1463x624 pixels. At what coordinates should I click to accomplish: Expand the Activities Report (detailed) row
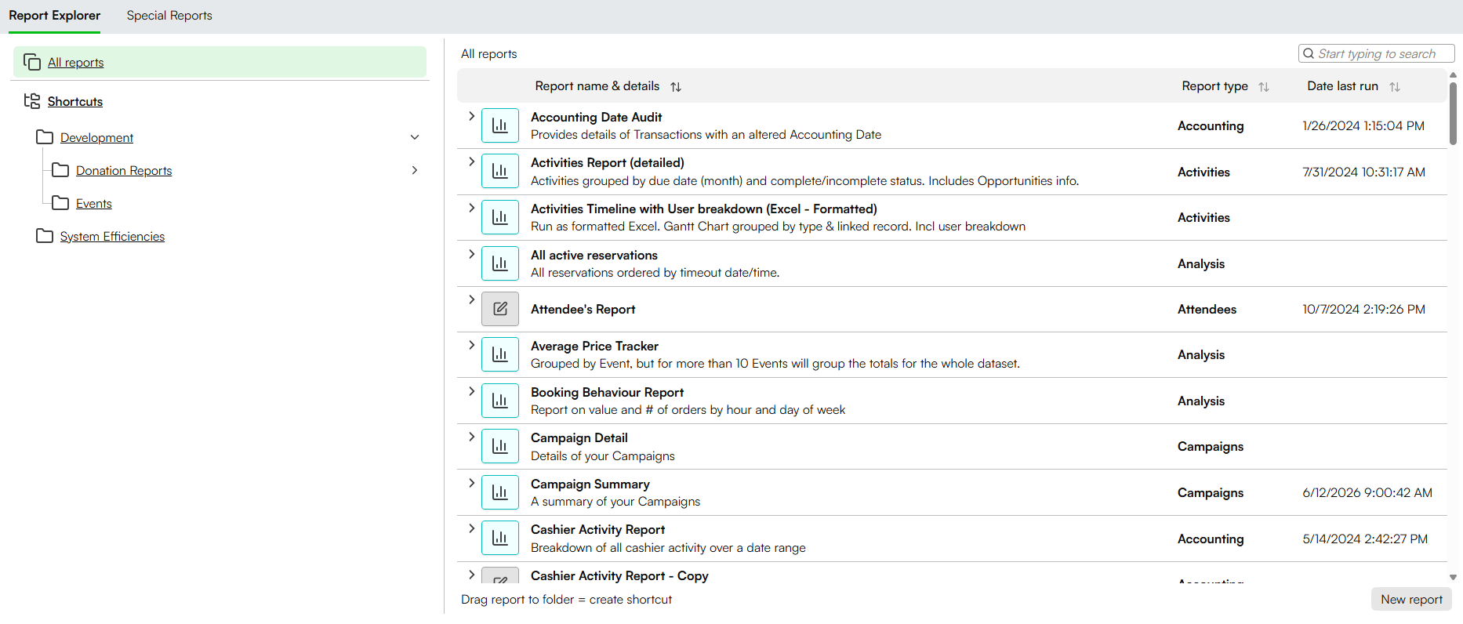(471, 161)
